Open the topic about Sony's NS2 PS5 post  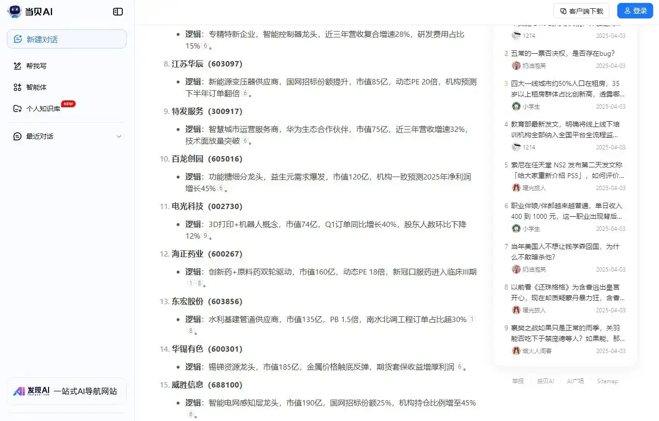[566, 171]
